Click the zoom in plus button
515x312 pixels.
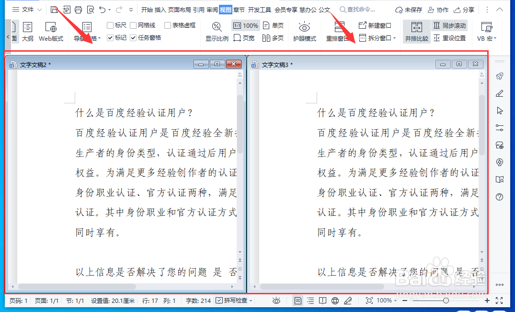coord(487,301)
